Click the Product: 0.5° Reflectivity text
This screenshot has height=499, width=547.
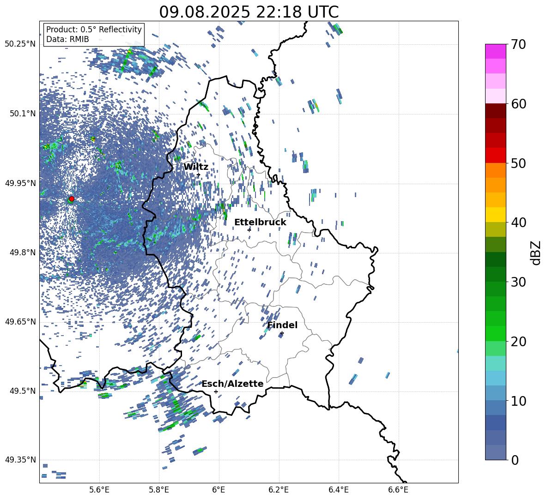click(x=94, y=29)
